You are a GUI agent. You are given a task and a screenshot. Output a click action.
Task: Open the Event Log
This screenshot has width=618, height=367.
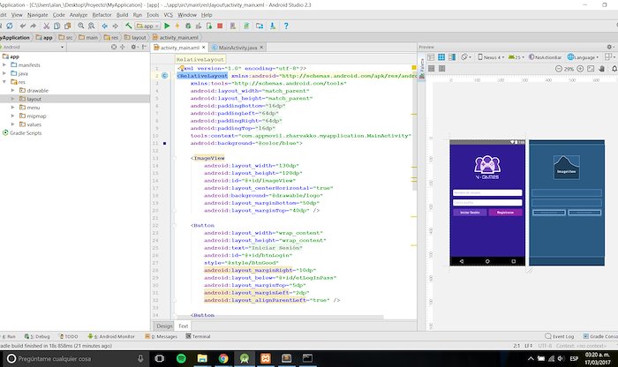click(559, 336)
